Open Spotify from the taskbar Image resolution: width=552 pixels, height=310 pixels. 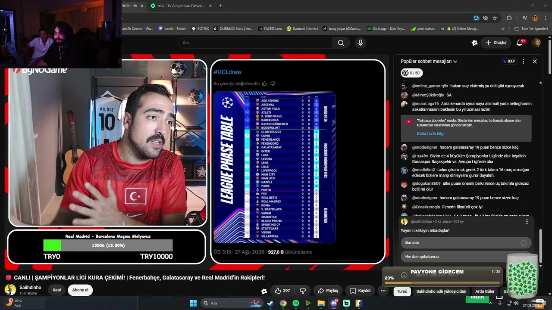tap(296, 303)
